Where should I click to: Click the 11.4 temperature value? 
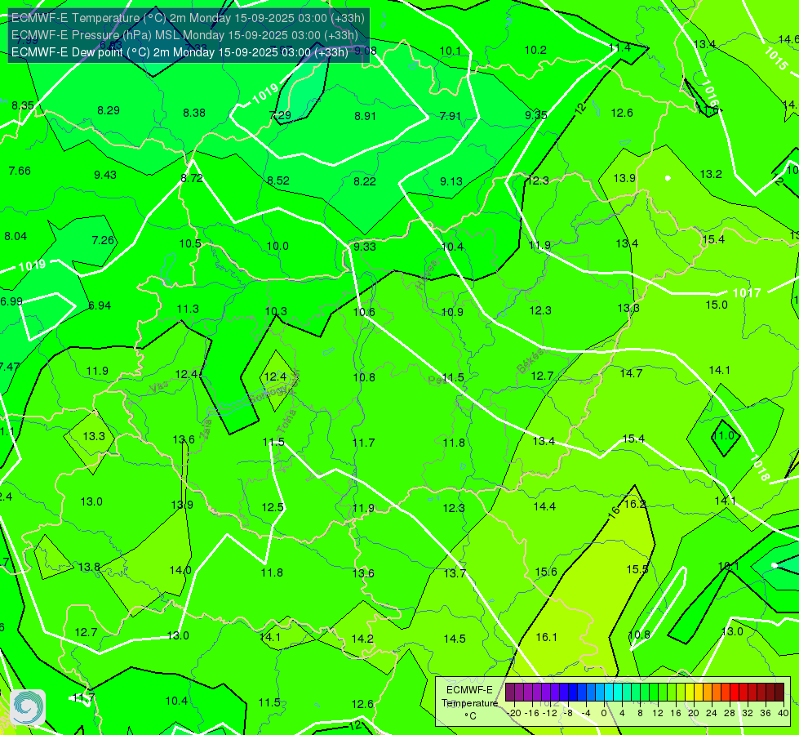click(x=620, y=47)
